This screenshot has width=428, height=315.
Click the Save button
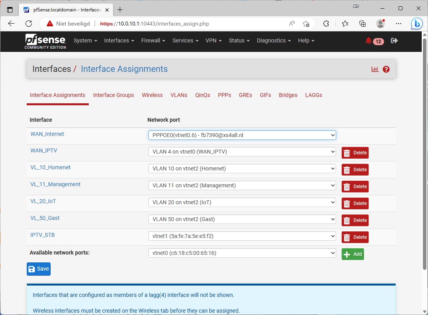tap(38, 269)
